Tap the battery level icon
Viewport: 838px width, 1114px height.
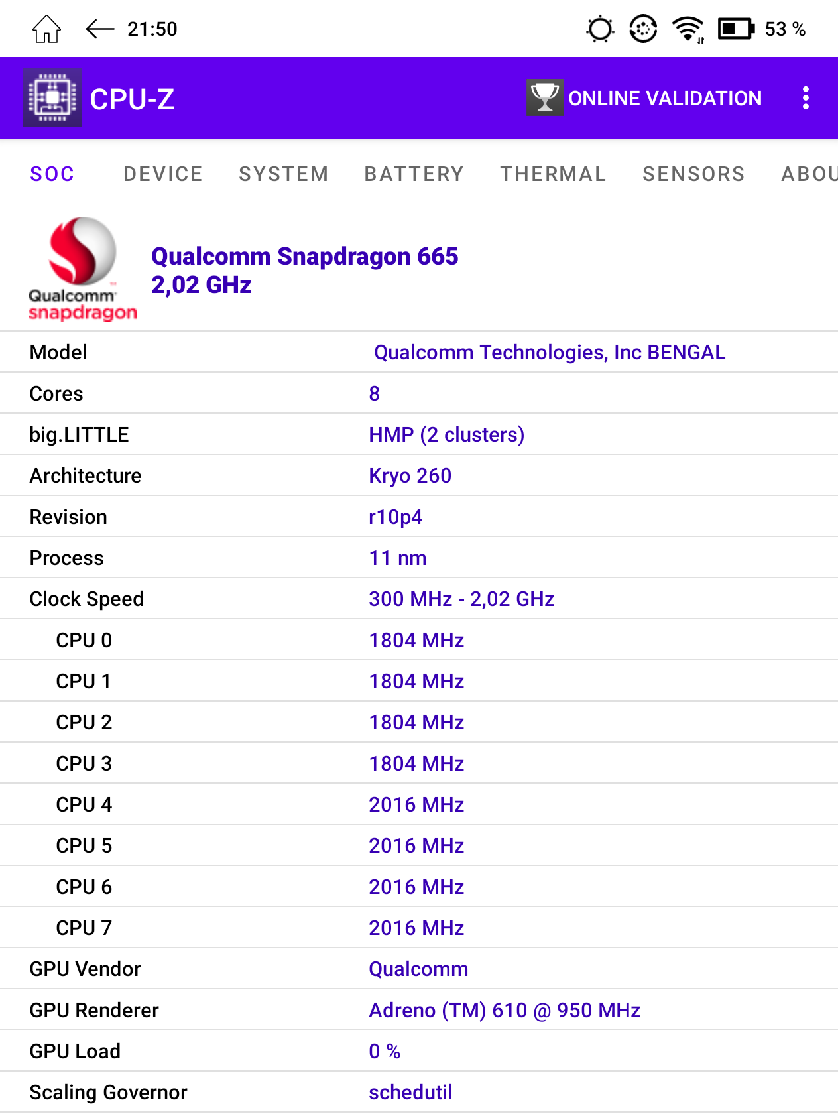(x=736, y=29)
